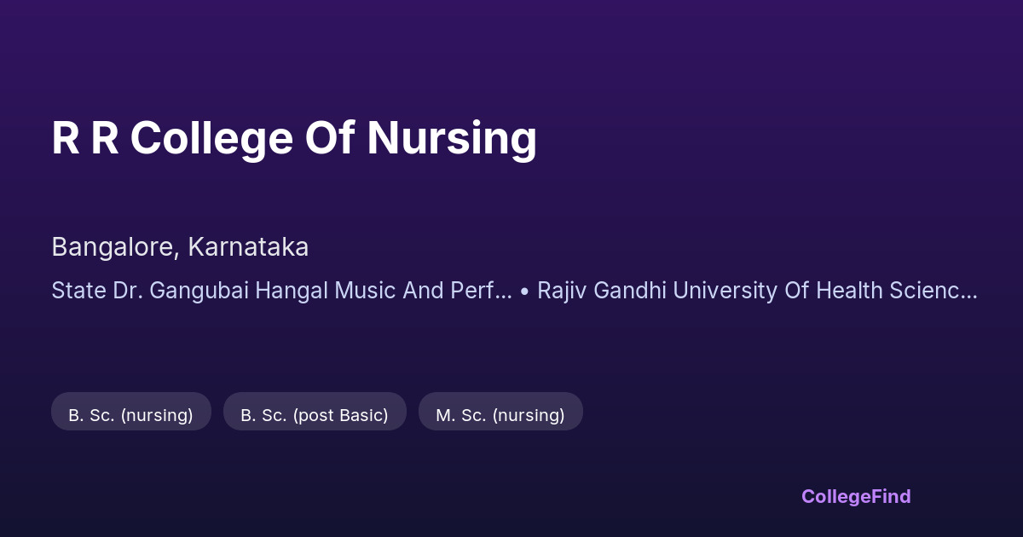Click the word Bangalore in location
Screen dimensions: 1023x537
point(114,247)
